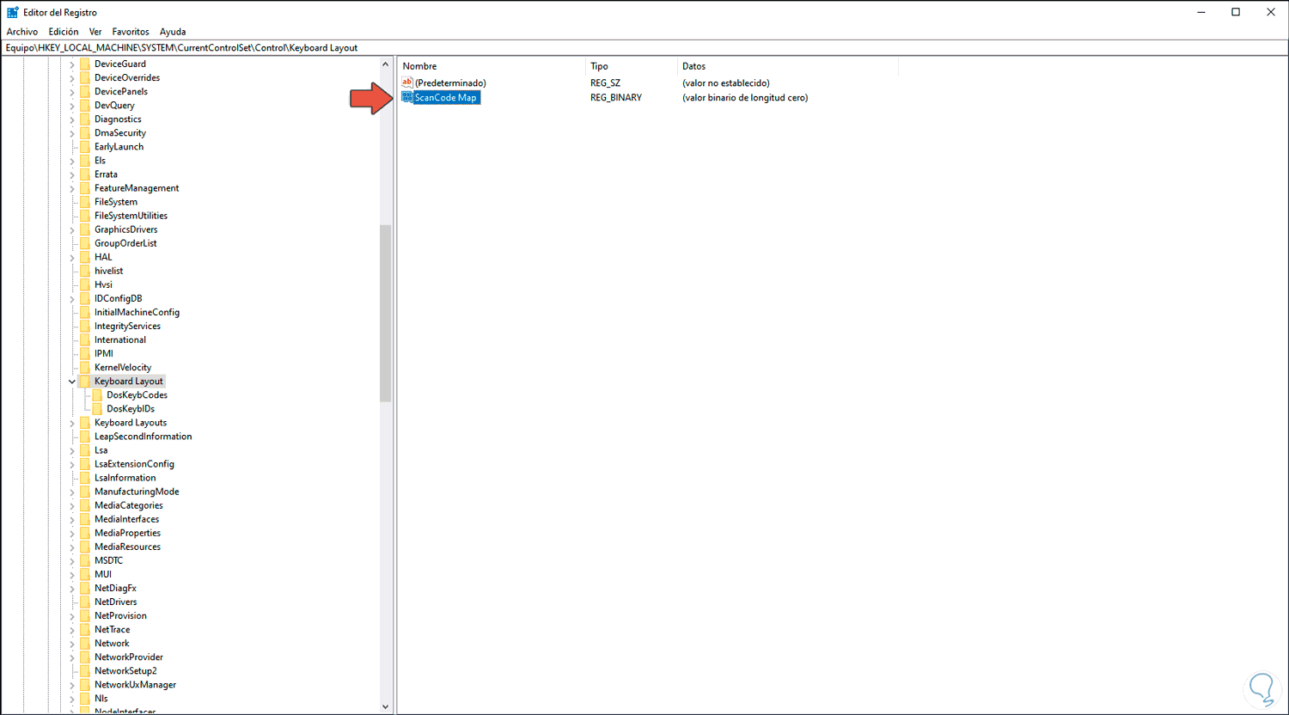
Task: Click the LsaInformation folder icon
Action: point(85,477)
